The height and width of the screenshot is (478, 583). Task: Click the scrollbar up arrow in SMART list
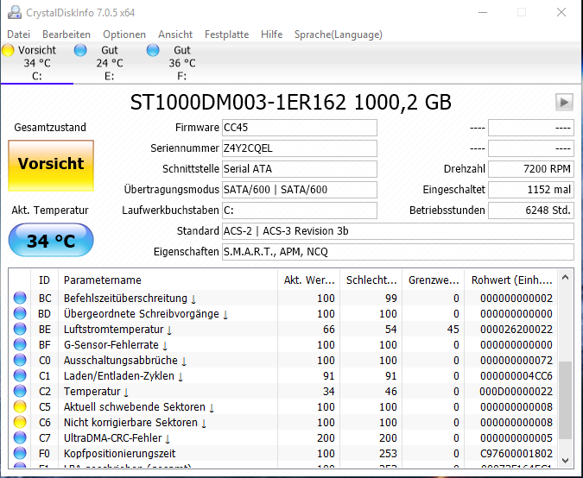pyautogui.click(x=566, y=277)
